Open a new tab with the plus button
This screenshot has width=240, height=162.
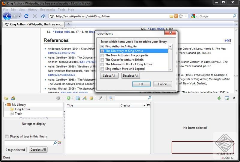tap(68, 24)
